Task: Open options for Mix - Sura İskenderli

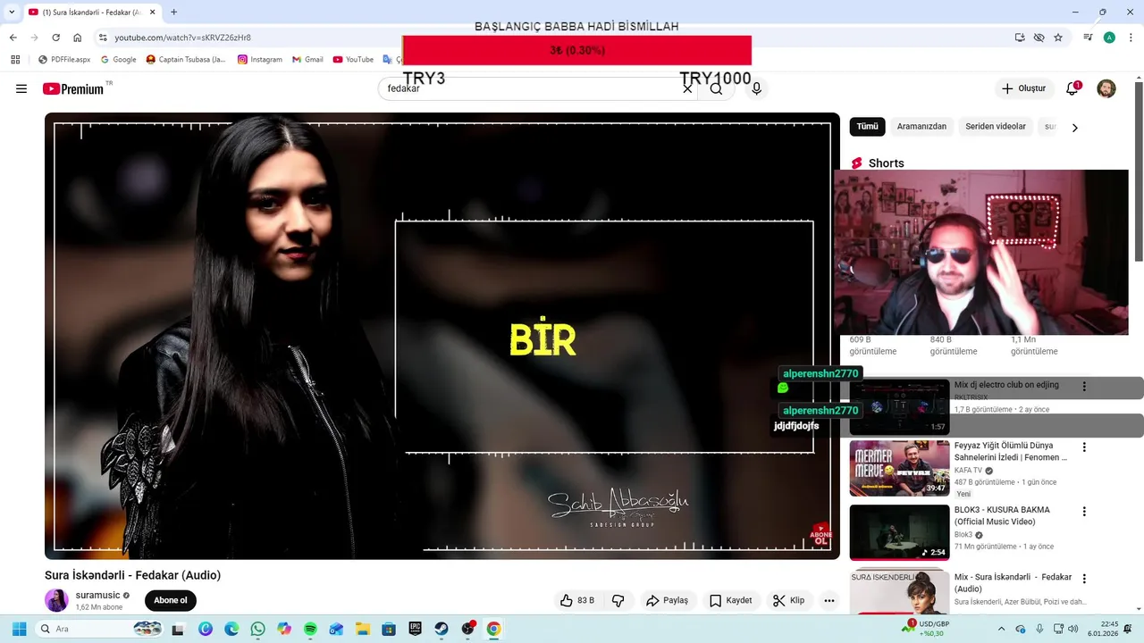Action: click(x=1084, y=579)
